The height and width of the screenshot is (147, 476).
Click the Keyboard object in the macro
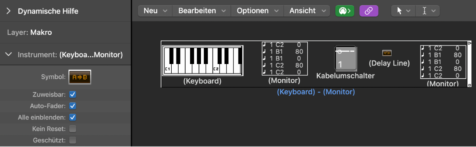pyautogui.click(x=202, y=61)
